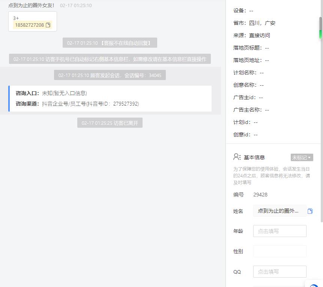Click the message timestamp 02-17 01:25:10
The height and width of the screenshot is (287, 323).
(76, 5)
